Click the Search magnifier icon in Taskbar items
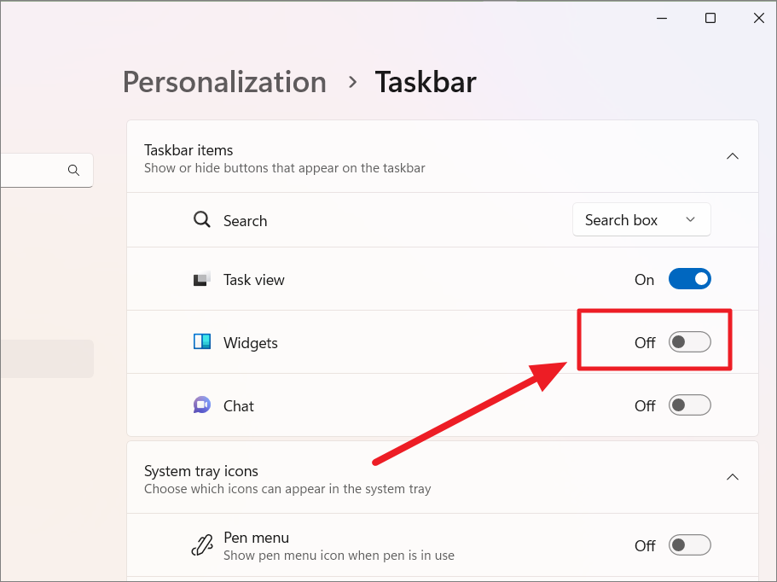Image resolution: width=777 pixels, height=582 pixels. (x=201, y=219)
